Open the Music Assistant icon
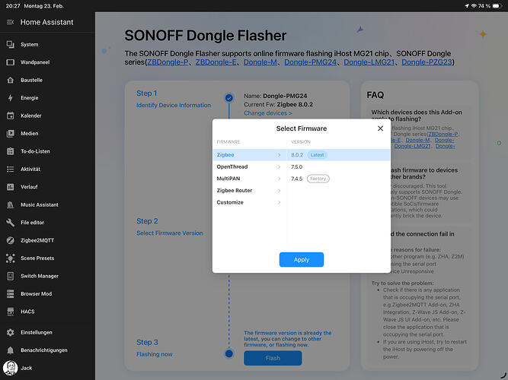The height and width of the screenshot is (380, 508). tap(11, 204)
